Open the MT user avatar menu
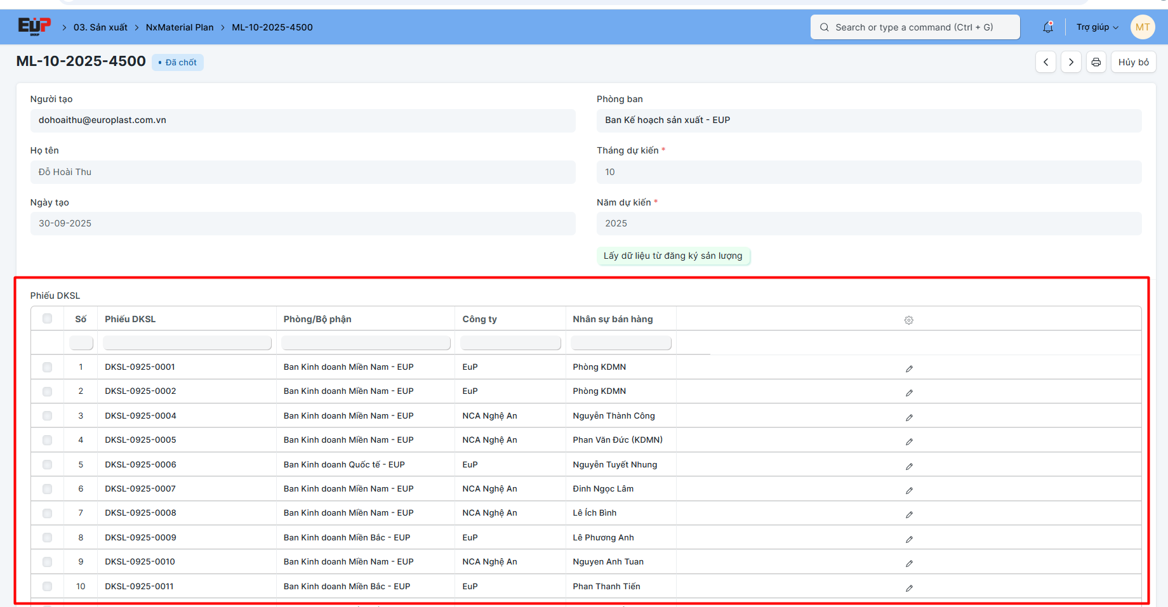 pos(1142,27)
